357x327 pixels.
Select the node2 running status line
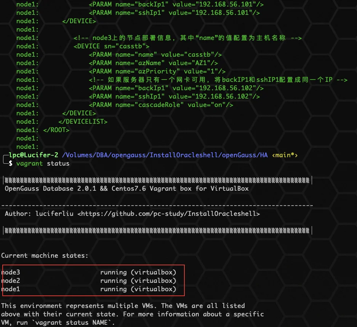click(x=89, y=281)
